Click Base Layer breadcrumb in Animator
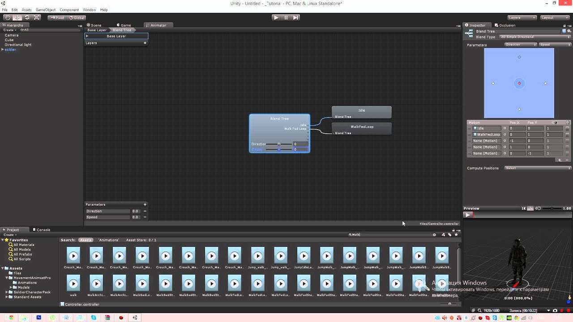 coord(97,30)
